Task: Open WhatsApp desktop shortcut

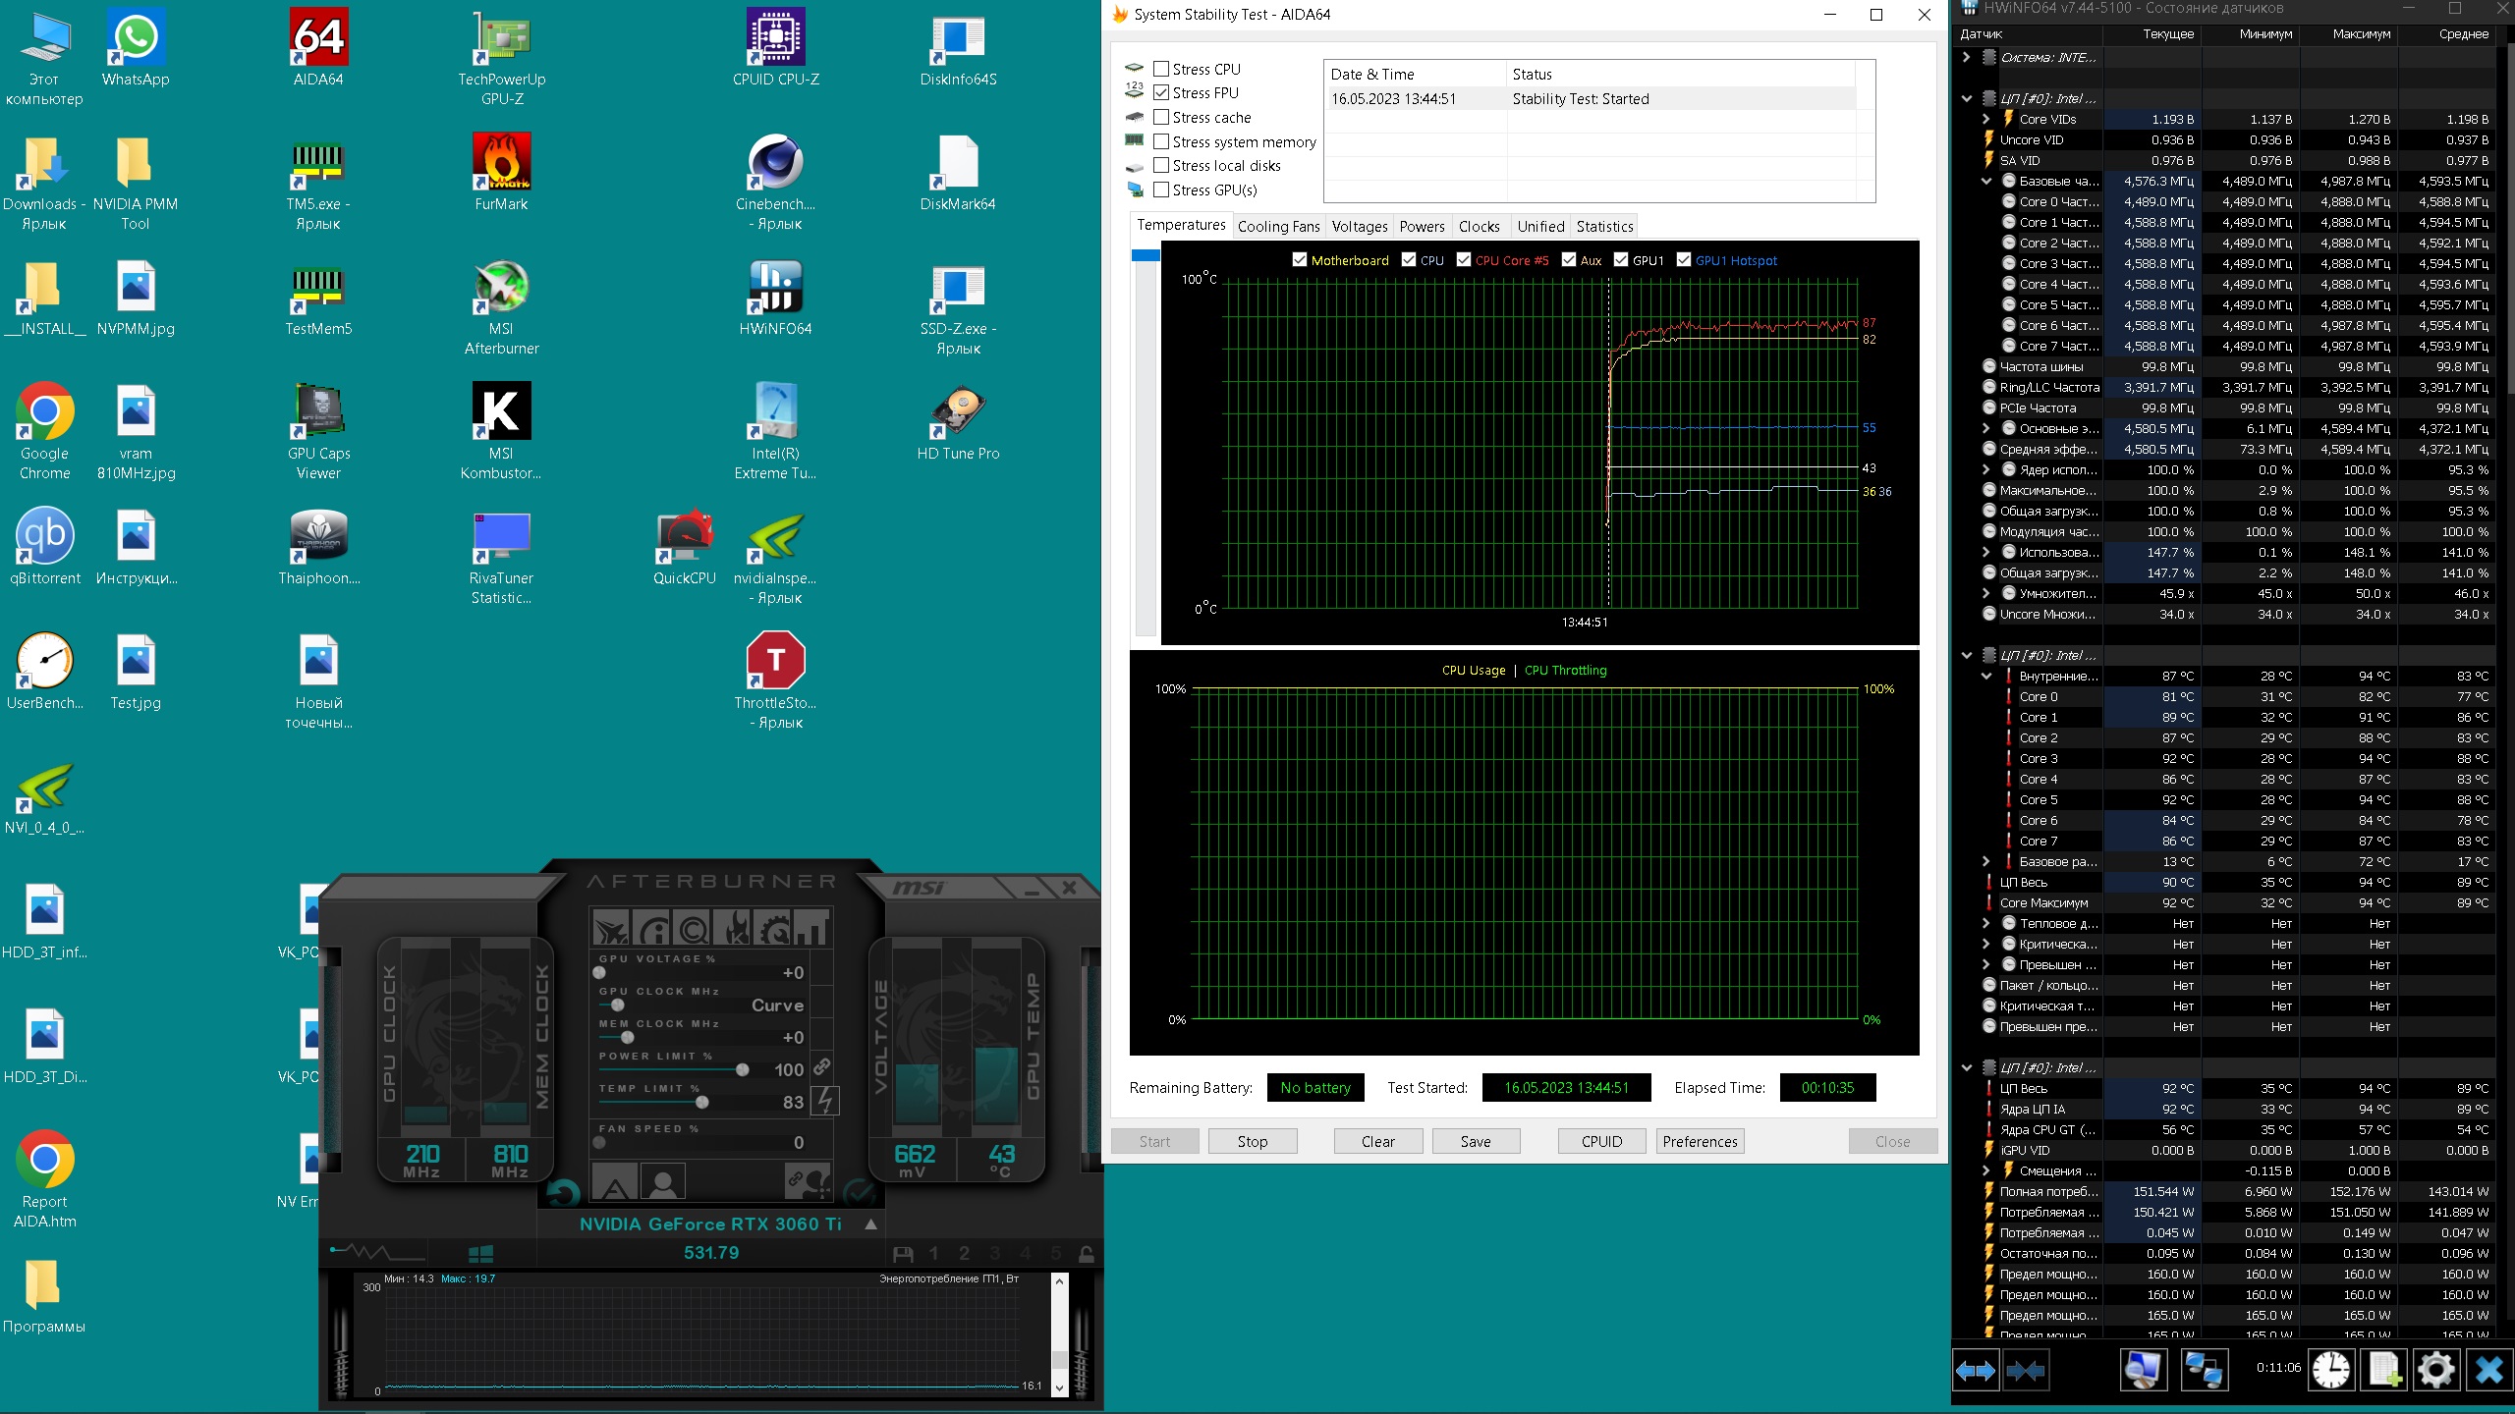Action: pos(136,47)
